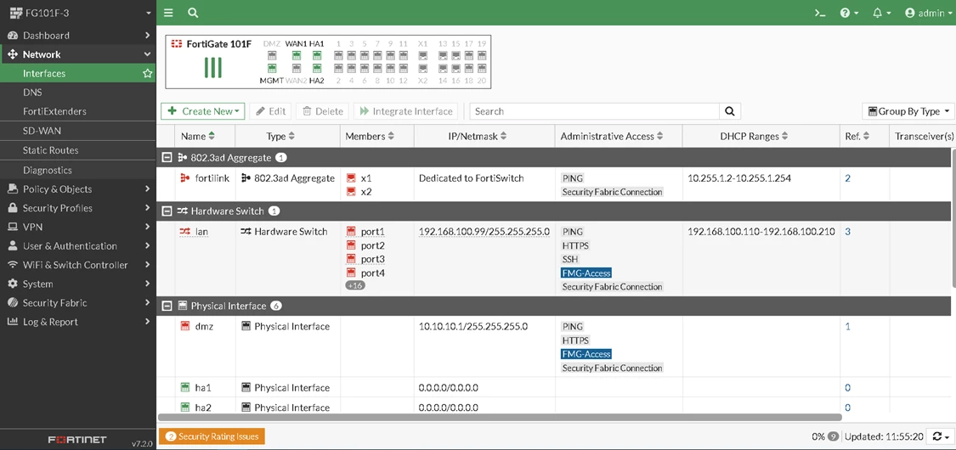Collapse the Network menu
The height and width of the screenshot is (450, 956).
[x=78, y=54]
